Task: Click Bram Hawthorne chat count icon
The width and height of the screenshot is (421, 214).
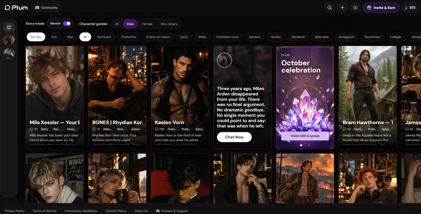Action: (344, 129)
